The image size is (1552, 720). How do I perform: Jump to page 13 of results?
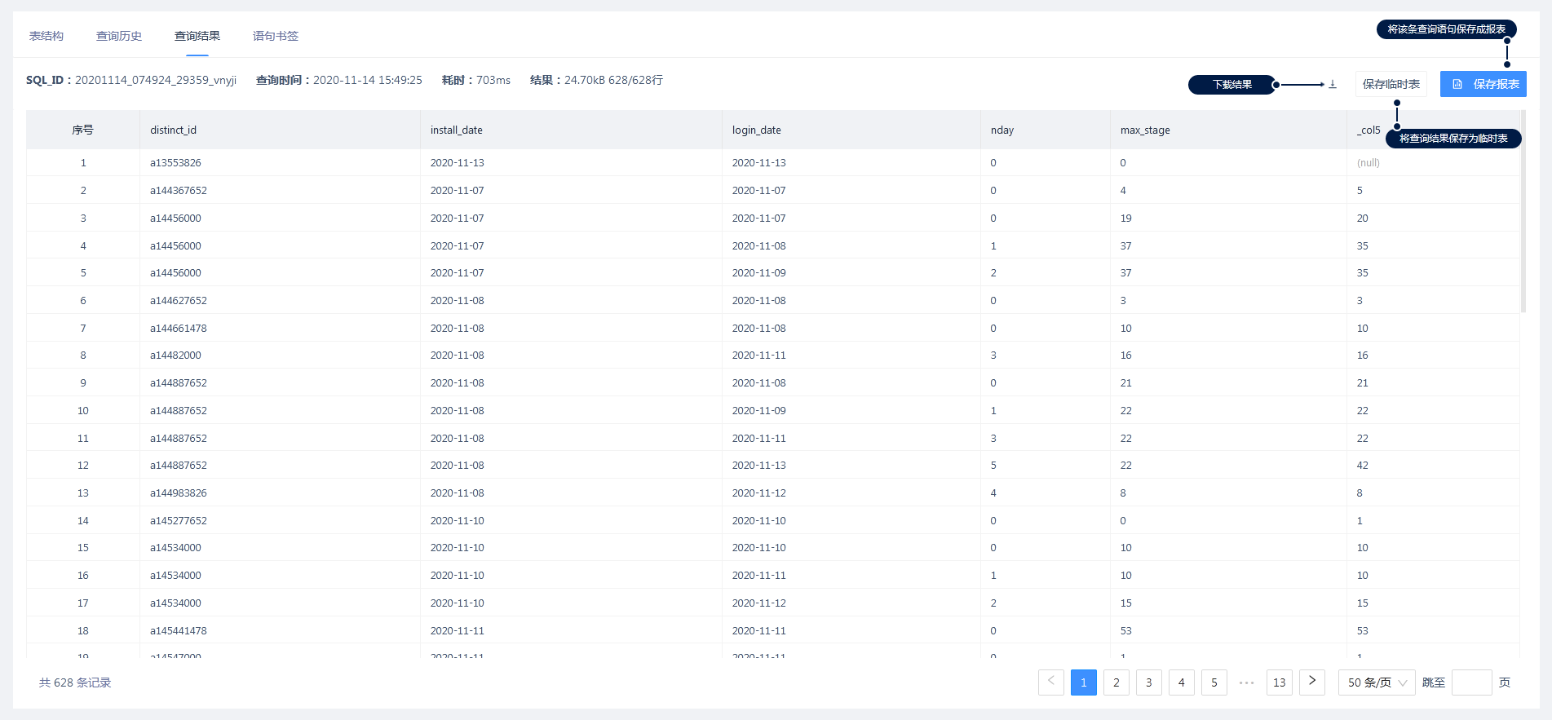point(1279,682)
